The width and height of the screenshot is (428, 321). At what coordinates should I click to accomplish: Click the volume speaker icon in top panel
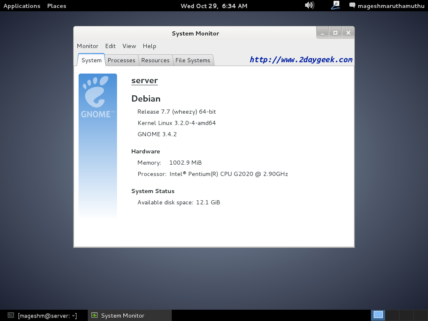[x=309, y=5]
